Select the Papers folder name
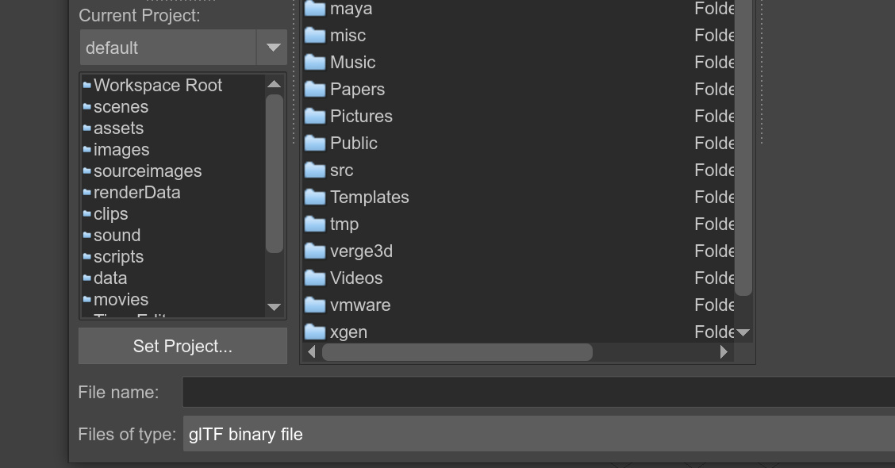895x468 pixels. [357, 89]
